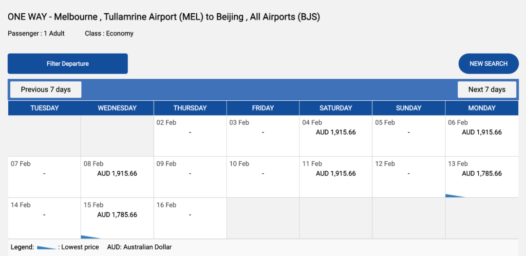Choose the 08 Feb Wednesday fare
The height and width of the screenshot is (256, 526).
tap(117, 174)
